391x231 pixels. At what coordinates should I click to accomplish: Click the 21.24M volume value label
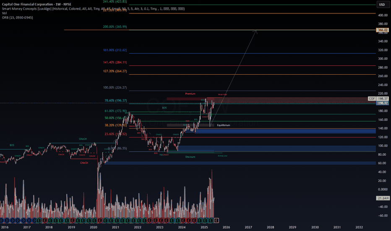[x=383, y=198]
